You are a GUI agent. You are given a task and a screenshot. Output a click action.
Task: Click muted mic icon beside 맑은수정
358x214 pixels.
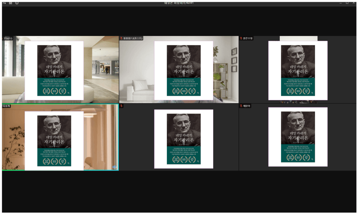[241, 39]
